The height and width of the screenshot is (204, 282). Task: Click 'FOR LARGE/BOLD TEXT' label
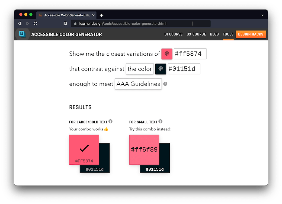click(x=88, y=122)
